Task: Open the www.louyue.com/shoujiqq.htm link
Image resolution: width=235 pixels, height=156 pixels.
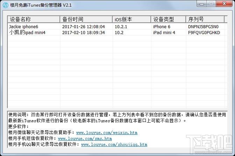Action: tap(114, 145)
